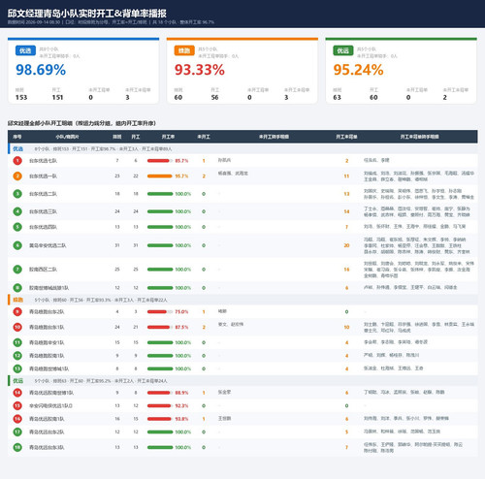Viewport: 485px width, 479px height.
Task: Click the 93.33% rate on the orange card
Action: pyautogui.click(x=200, y=70)
